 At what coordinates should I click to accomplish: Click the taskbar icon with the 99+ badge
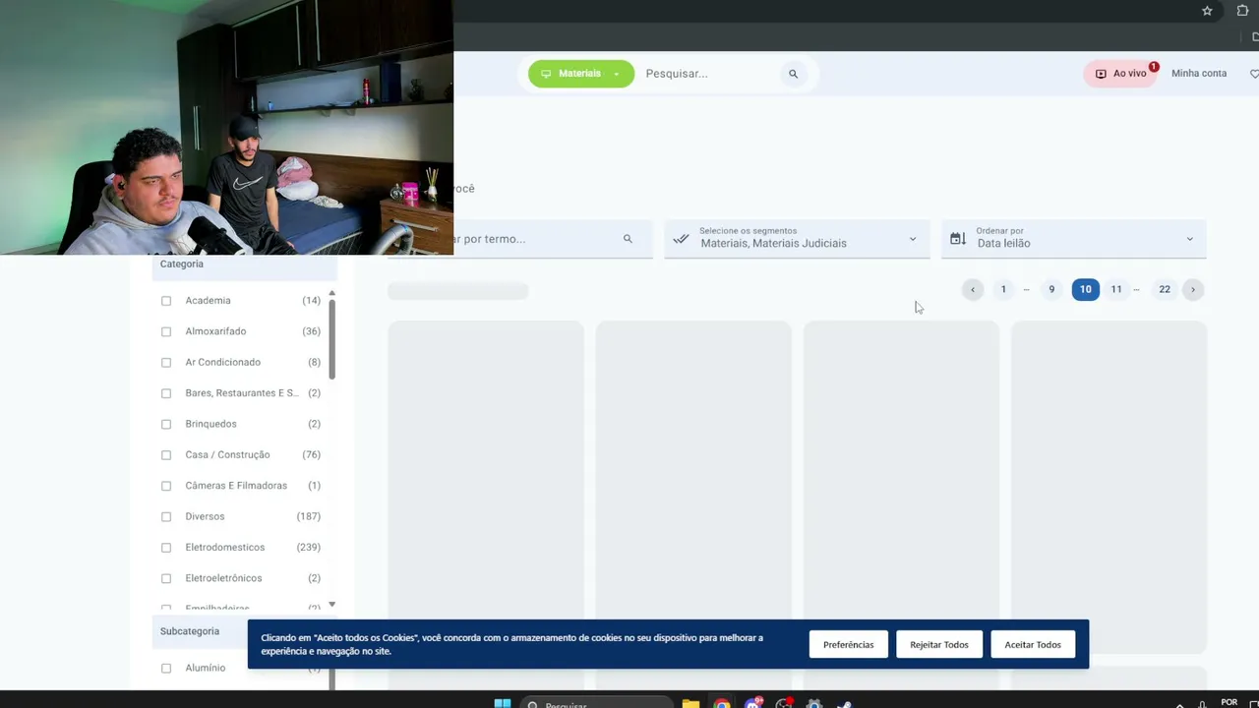tap(753, 703)
